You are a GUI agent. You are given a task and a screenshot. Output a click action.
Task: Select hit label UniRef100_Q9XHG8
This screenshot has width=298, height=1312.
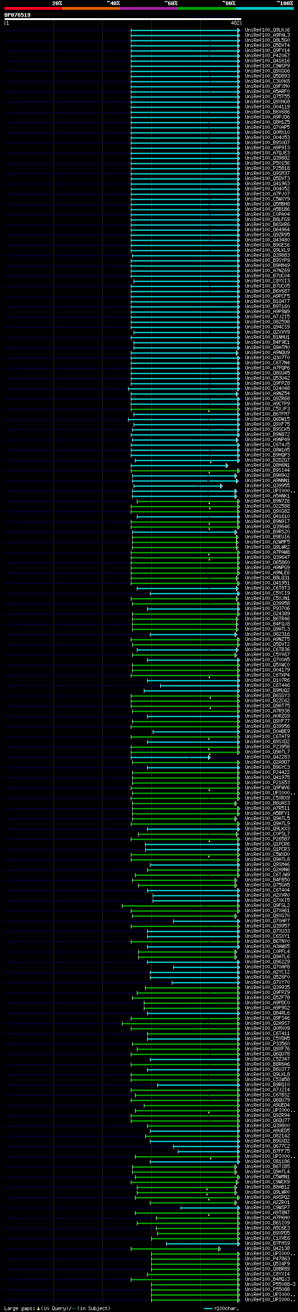click(x=267, y=102)
